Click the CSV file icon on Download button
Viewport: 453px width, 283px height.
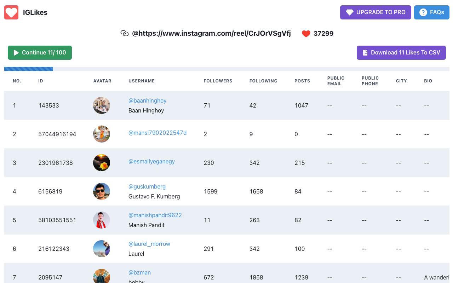(365, 52)
